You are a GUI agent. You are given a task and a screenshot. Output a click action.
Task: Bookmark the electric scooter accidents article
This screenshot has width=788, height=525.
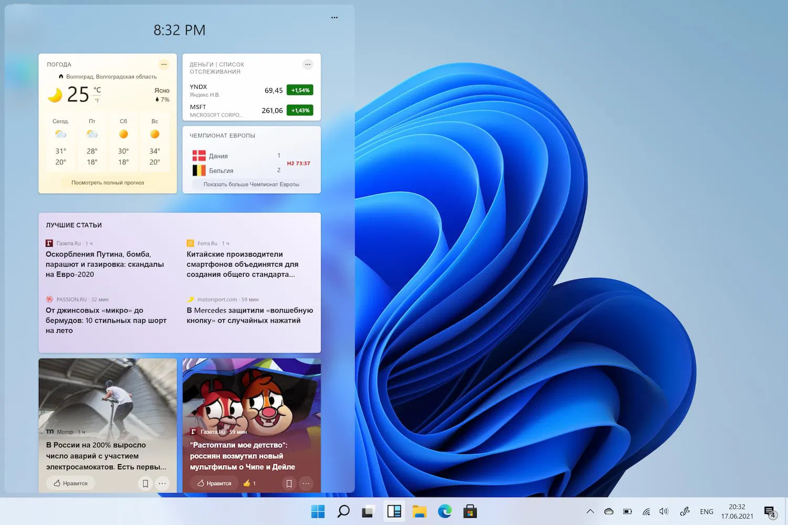coord(146,484)
